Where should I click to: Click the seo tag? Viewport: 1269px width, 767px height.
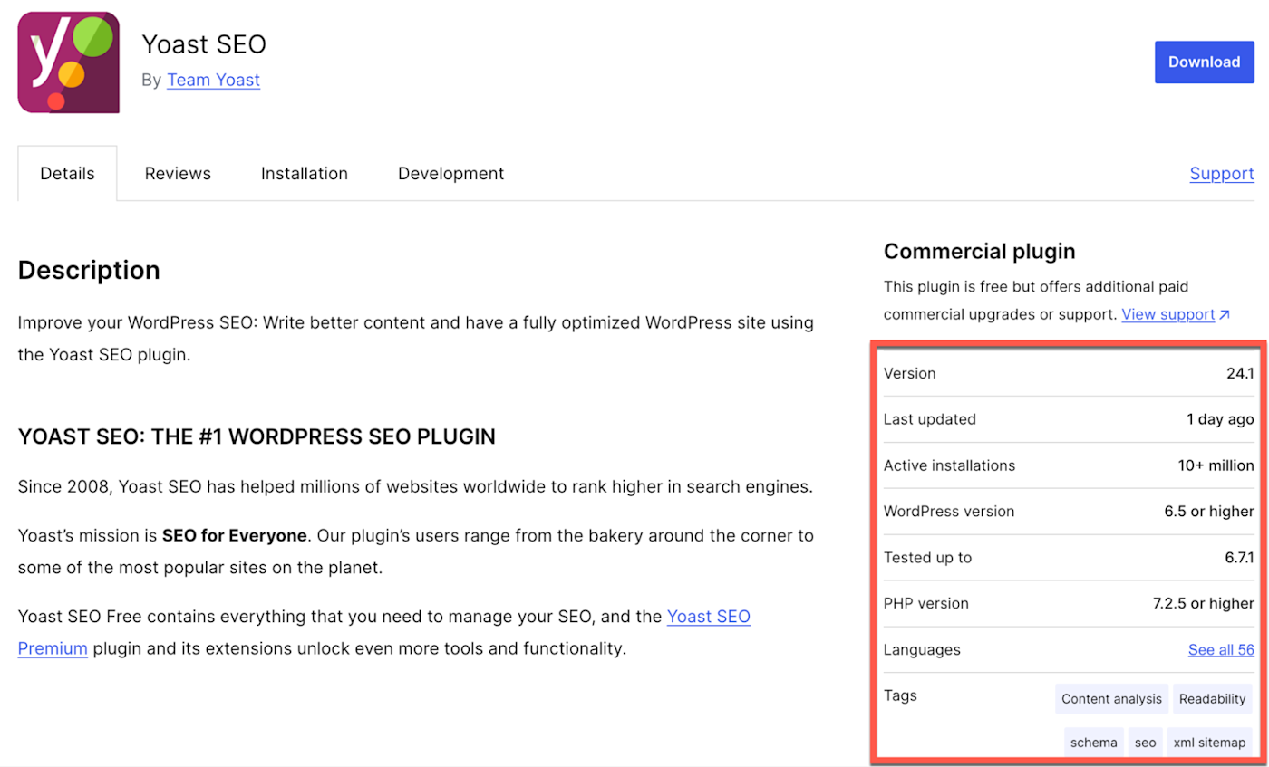1146,743
